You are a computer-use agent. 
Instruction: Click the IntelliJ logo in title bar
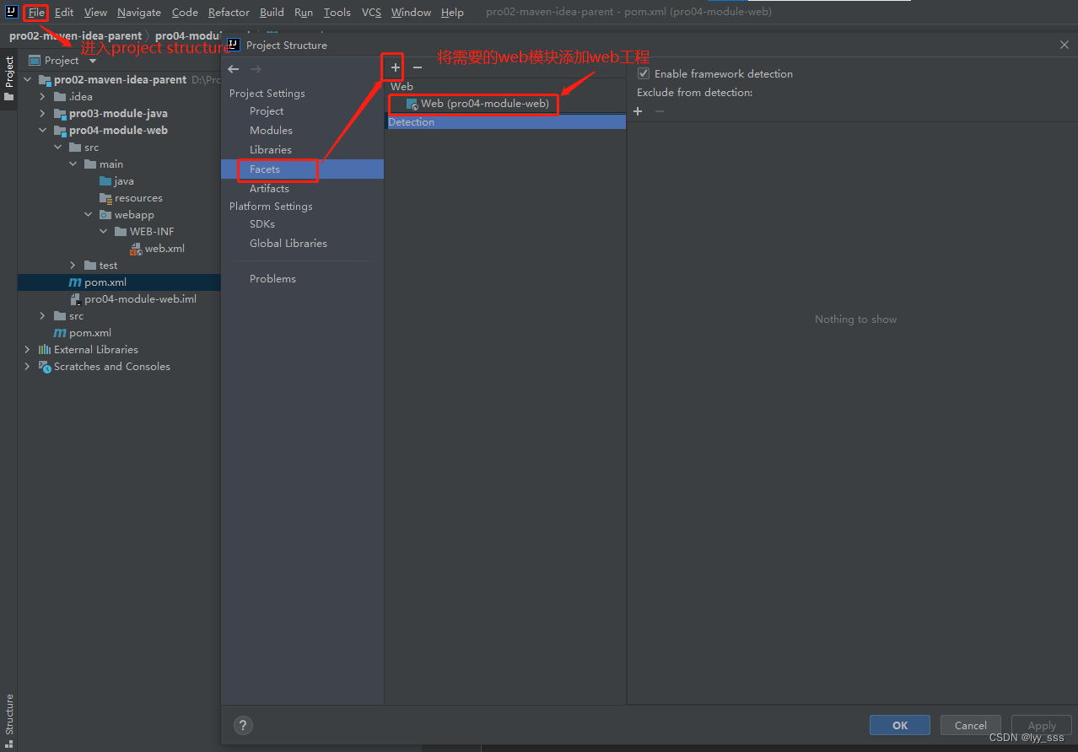pos(12,12)
